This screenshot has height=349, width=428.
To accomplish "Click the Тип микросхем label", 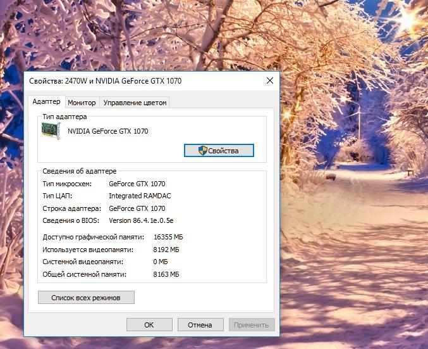I will point(67,184).
